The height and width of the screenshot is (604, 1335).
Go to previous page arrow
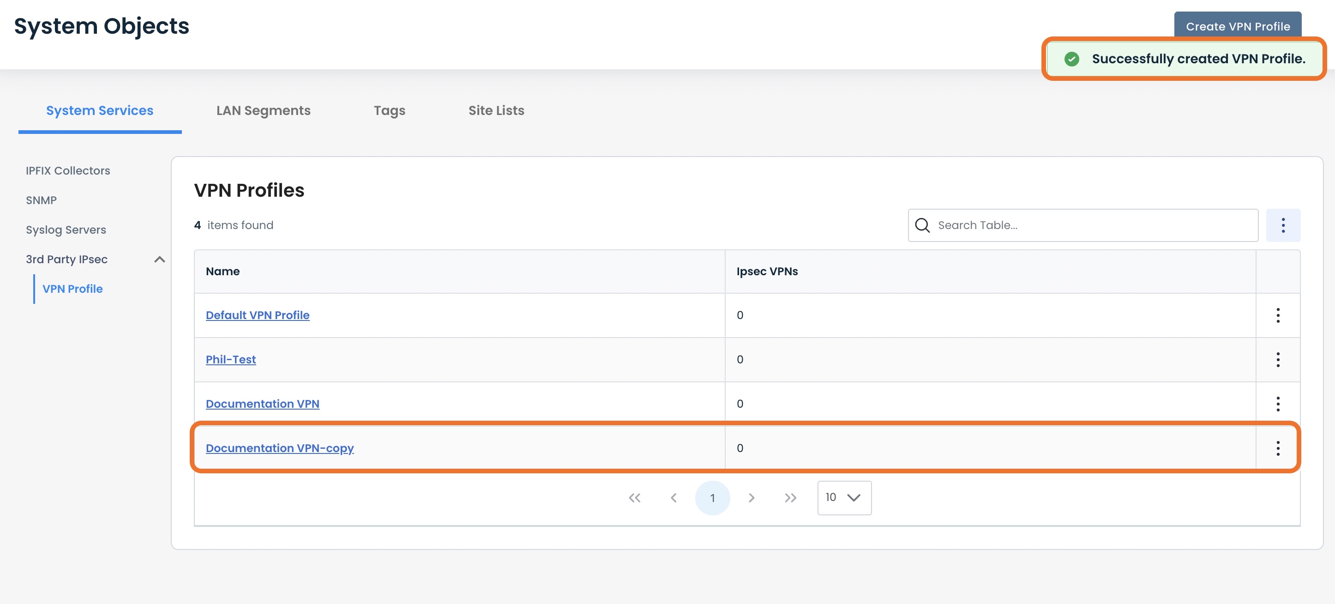(x=673, y=498)
